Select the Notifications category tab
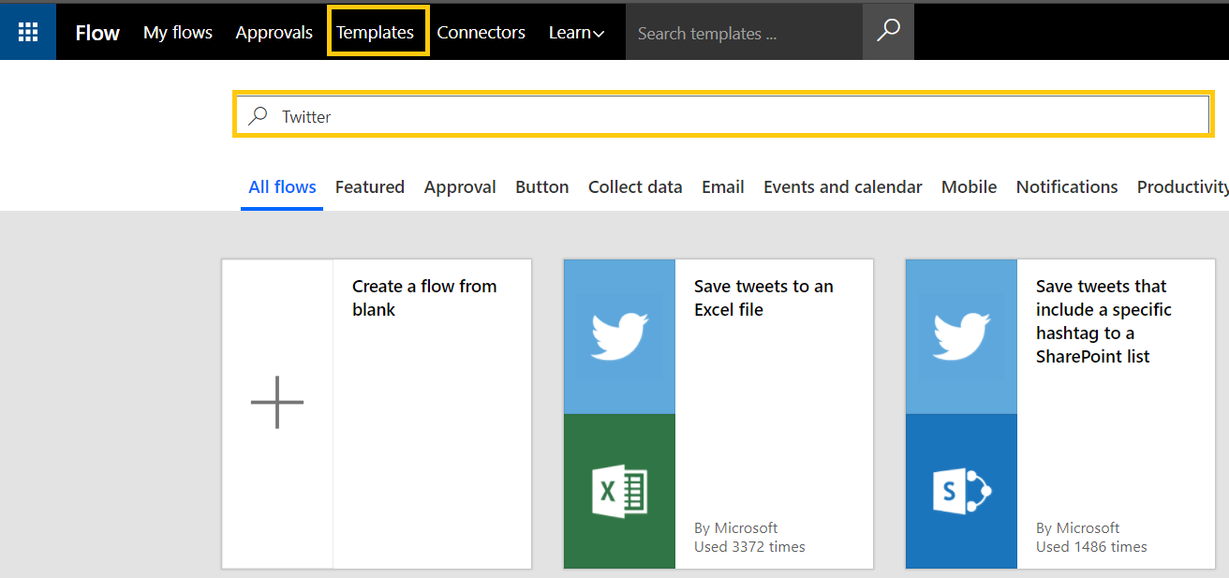This screenshot has width=1229, height=578. coord(1067,186)
